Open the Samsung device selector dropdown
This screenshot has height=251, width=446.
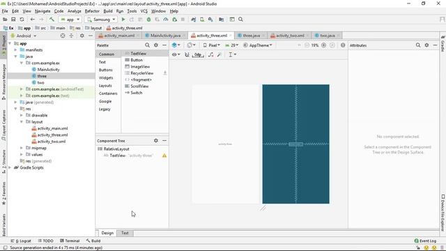101,20
